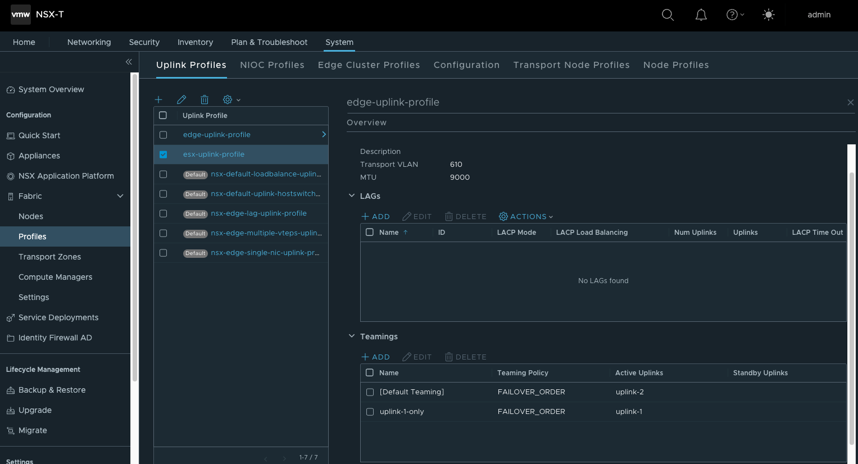Collapse the LAGs section
This screenshot has width=858, height=464.
352,195
